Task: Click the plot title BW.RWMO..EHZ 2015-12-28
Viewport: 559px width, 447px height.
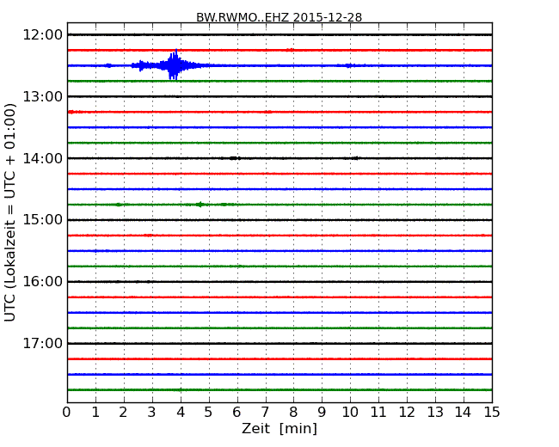Action: tap(279, 17)
